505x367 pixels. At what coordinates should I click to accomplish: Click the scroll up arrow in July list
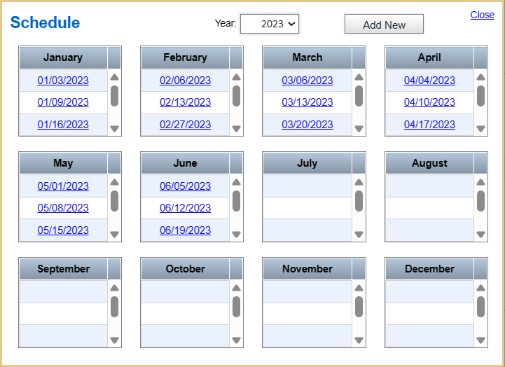tap(359, 183)
